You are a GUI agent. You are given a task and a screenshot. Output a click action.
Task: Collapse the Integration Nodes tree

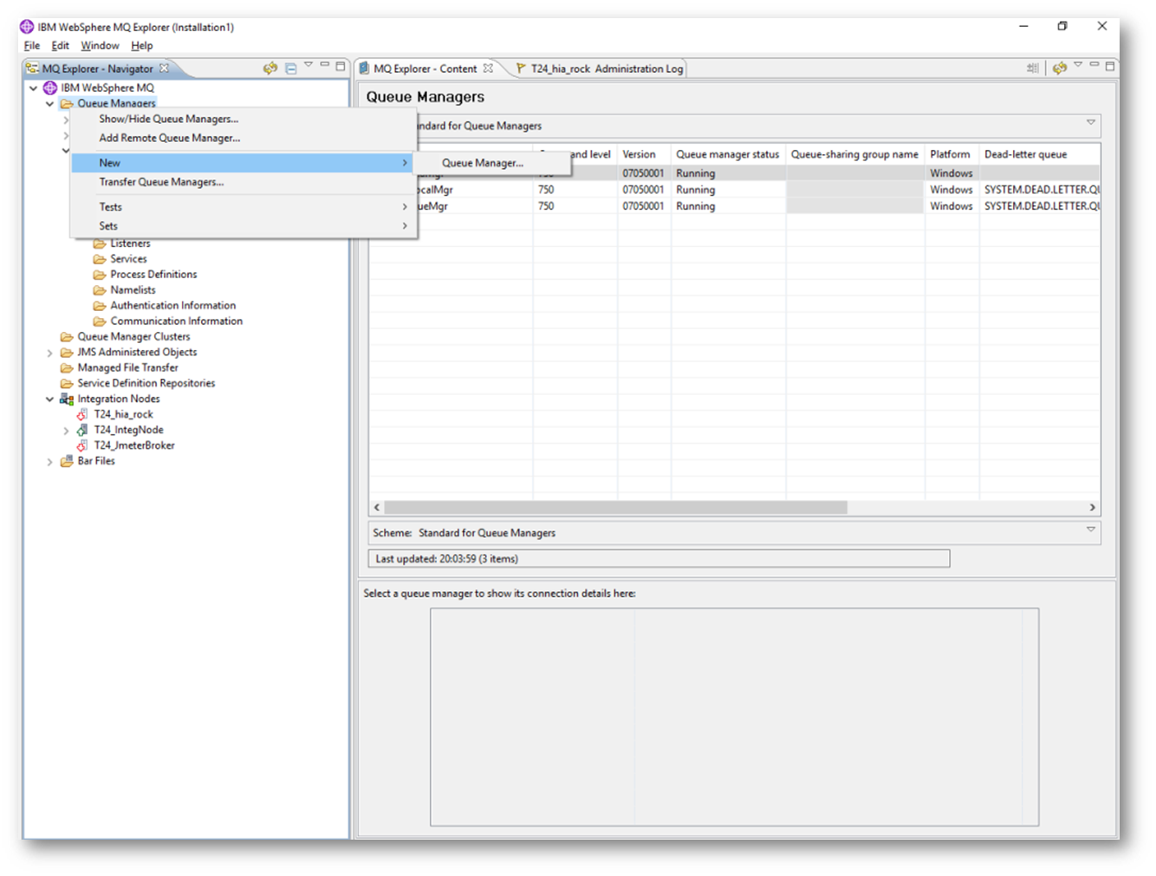point(49,399)
